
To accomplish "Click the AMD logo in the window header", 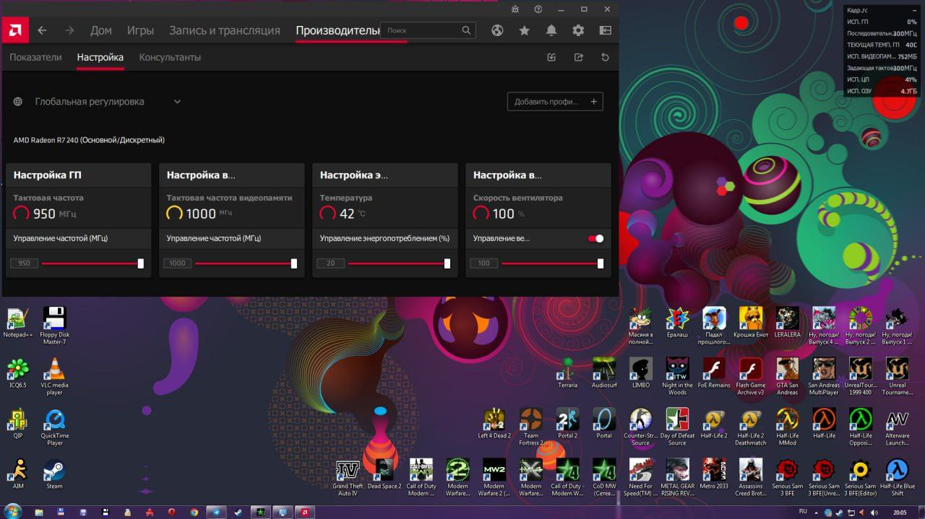I will 14,30.
